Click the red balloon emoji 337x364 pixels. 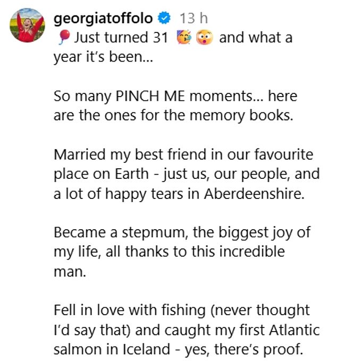(x=63, y=38)
